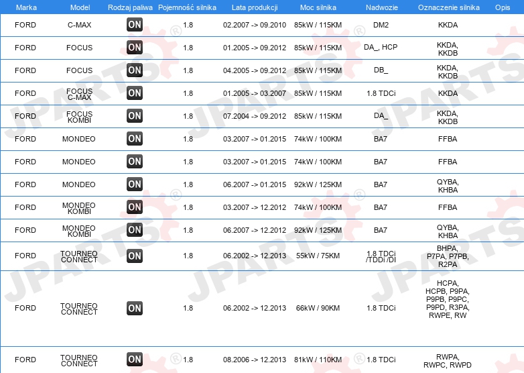The height and width of the screenshot is (373, 524).
Task: Click the ON icon for MONDEO KOMBI 74kW row
Action: point(135,207)
